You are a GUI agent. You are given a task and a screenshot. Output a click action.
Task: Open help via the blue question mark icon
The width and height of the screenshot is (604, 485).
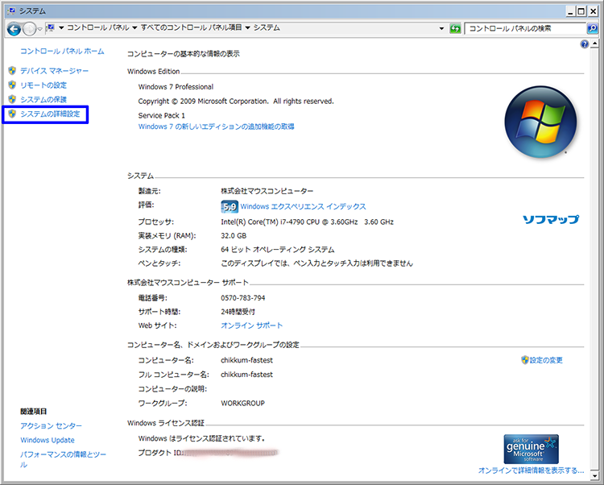point(585,44)
